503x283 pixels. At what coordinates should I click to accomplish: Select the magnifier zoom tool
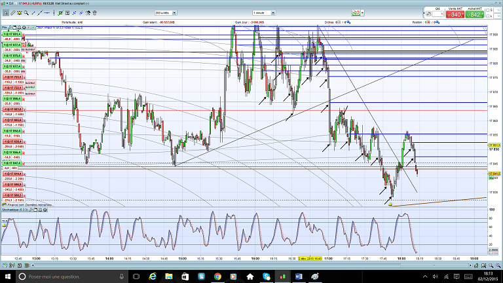click(x=26, y=13)
